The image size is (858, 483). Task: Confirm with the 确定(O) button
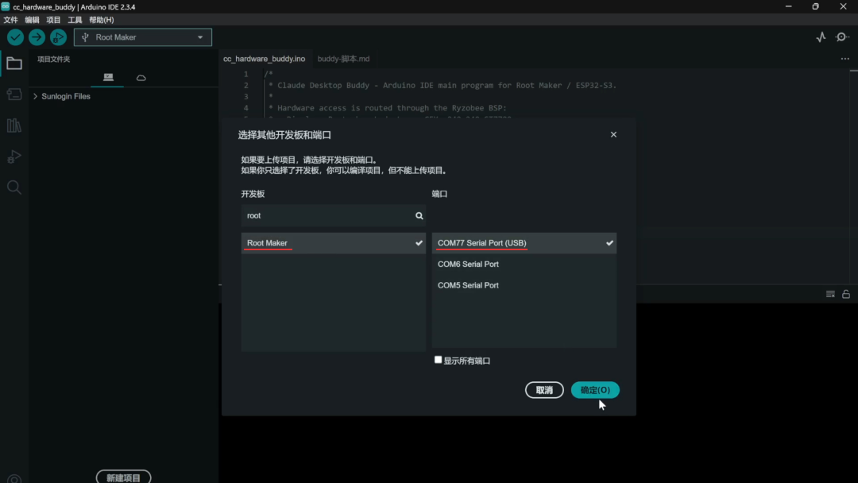click(x=595, y=390)
